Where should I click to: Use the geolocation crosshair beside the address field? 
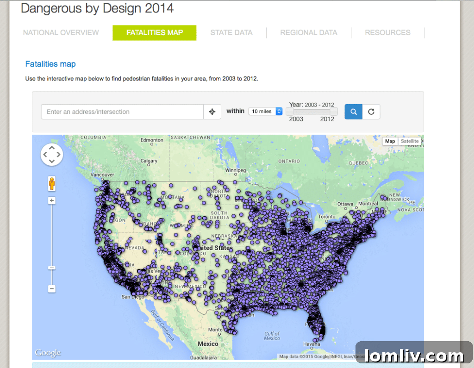pos(212,112)
